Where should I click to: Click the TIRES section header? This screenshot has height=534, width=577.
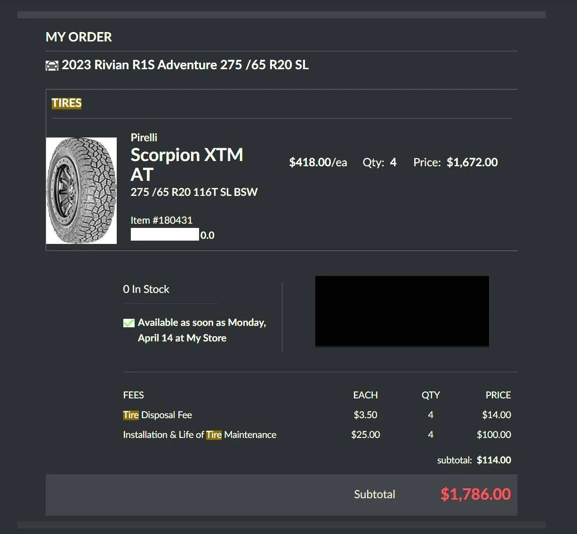tap(66, 103)
